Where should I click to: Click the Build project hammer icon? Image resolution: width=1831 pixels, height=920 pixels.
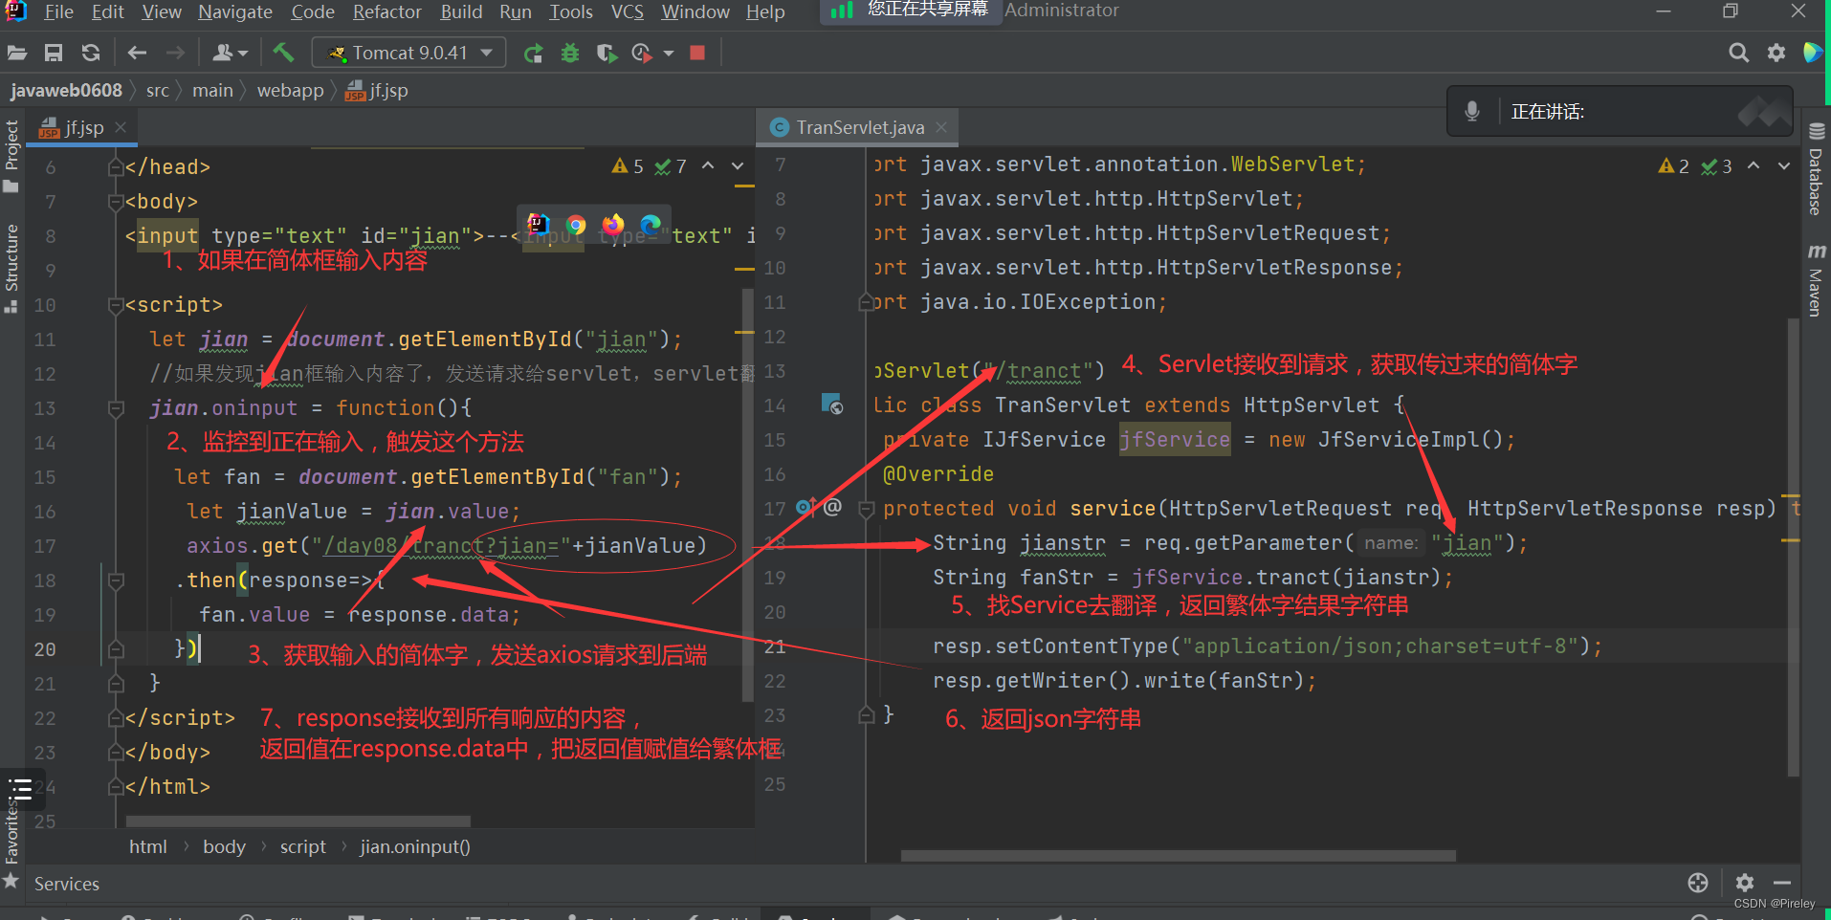pyautogui.click(x=284, y=53)
